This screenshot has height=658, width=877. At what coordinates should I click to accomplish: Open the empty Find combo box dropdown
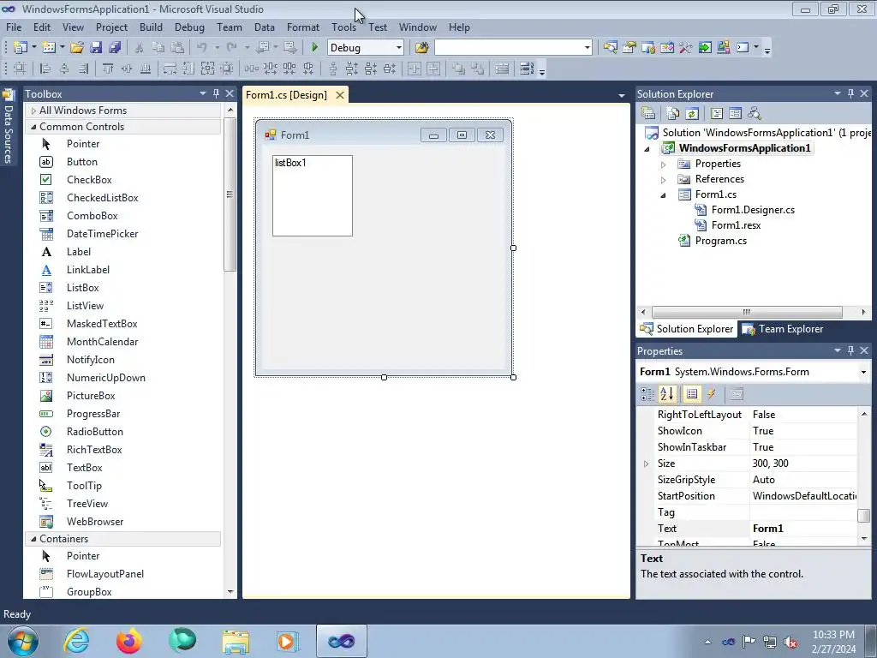[587, 48]
